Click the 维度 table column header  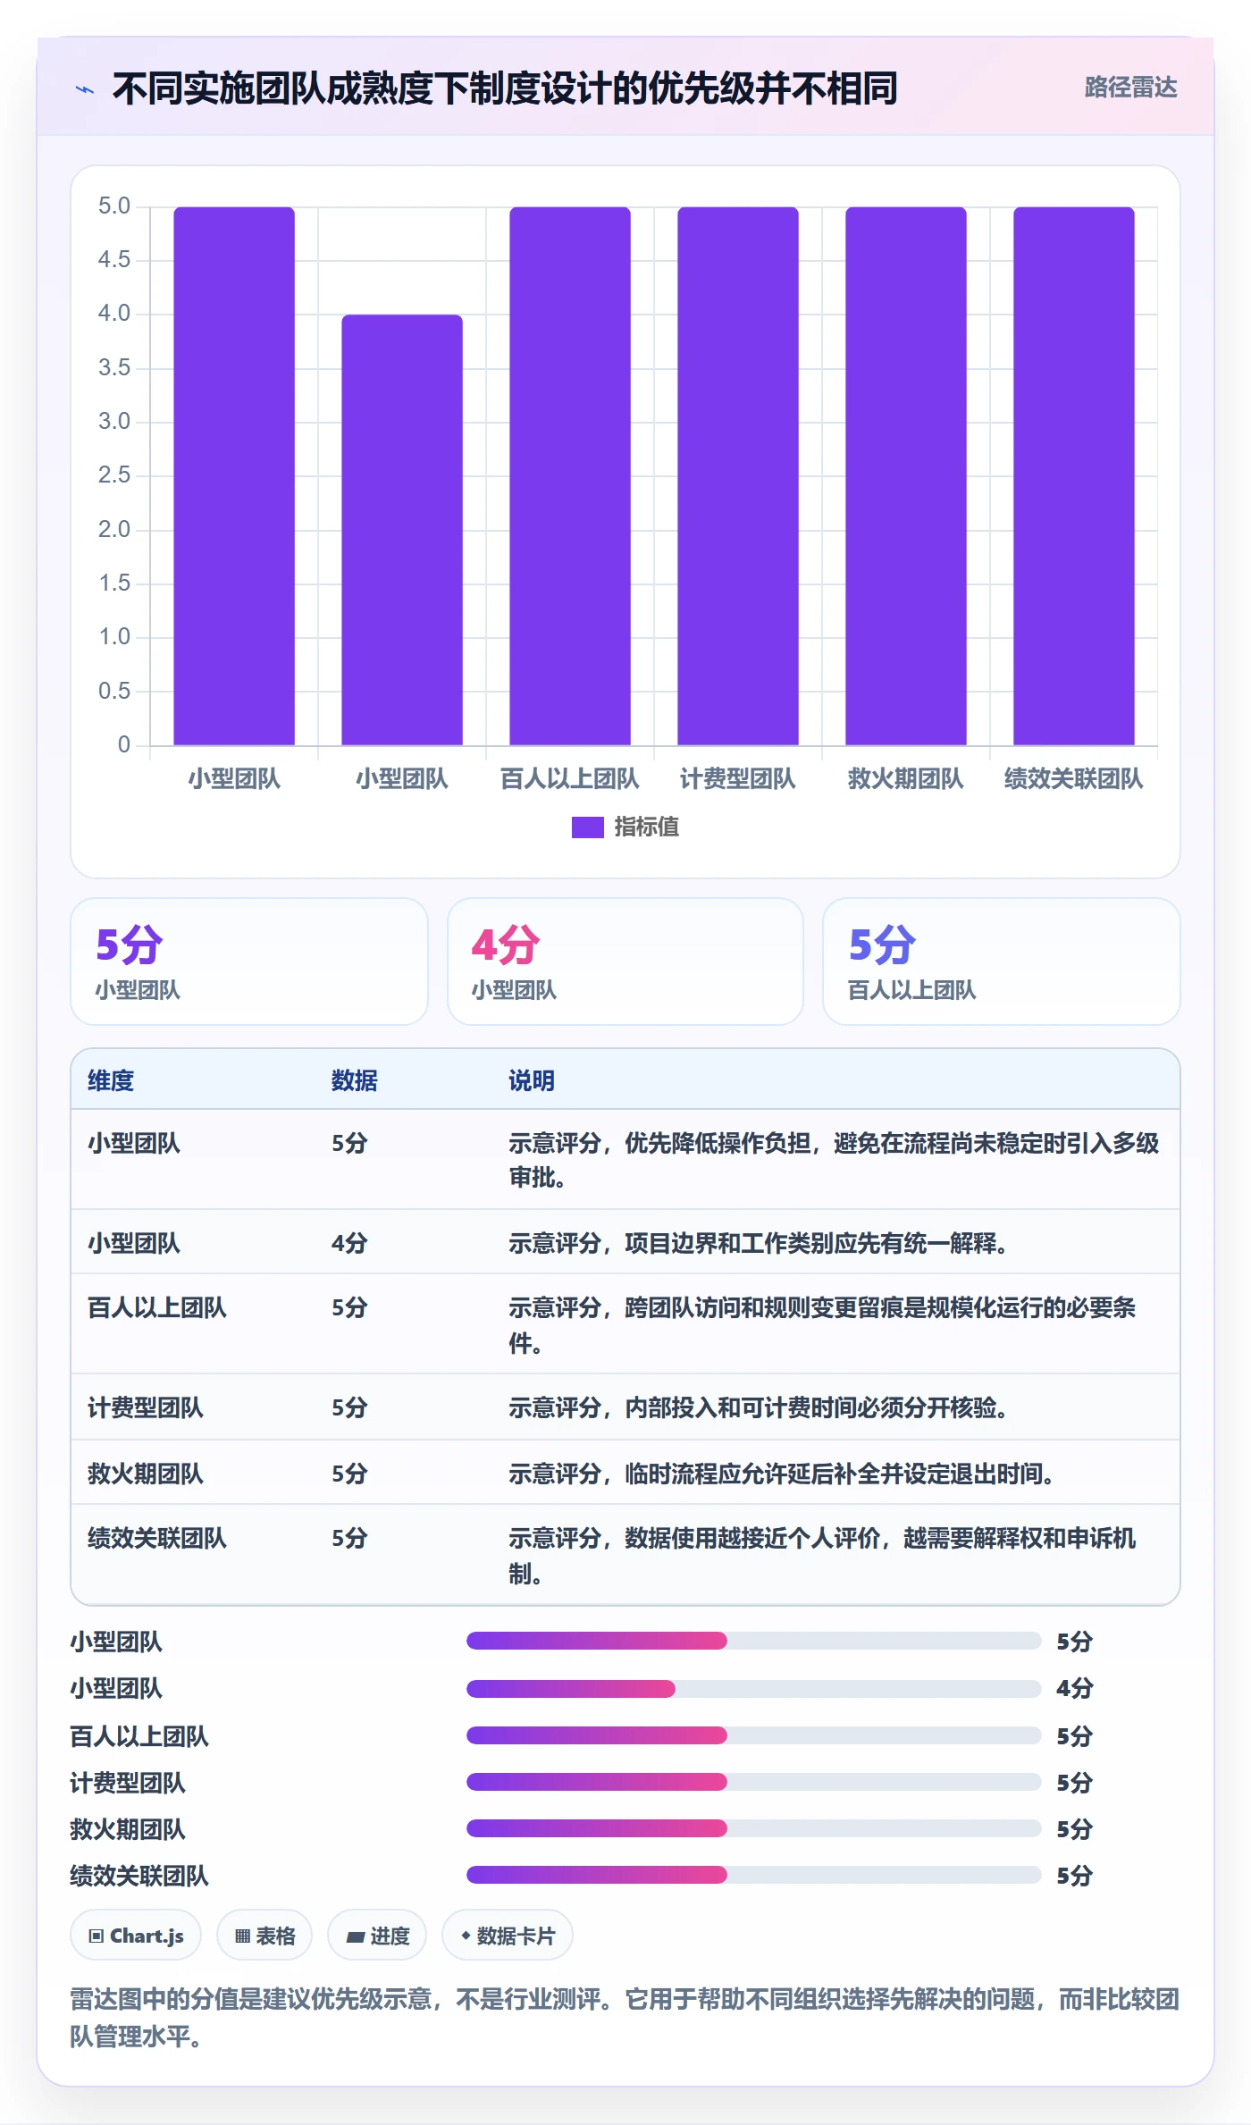[111, 1080]
